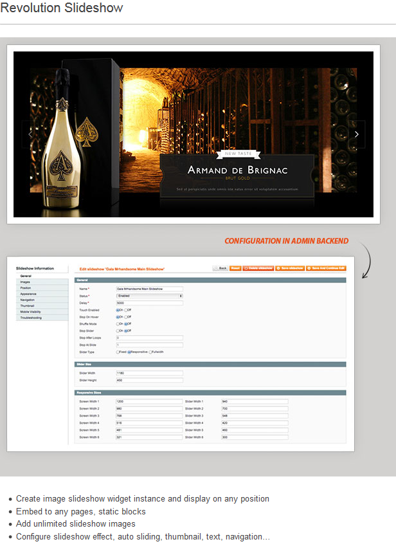The image size is (396, 553).
Task: Click the Armand de Brignac slide image
Action: tap(193, 134)
